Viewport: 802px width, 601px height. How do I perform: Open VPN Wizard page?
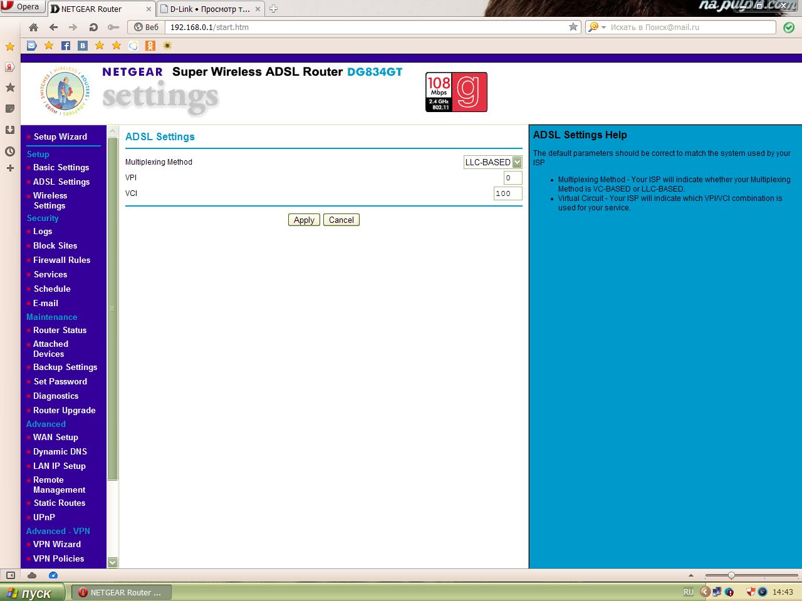coord(57,544)
